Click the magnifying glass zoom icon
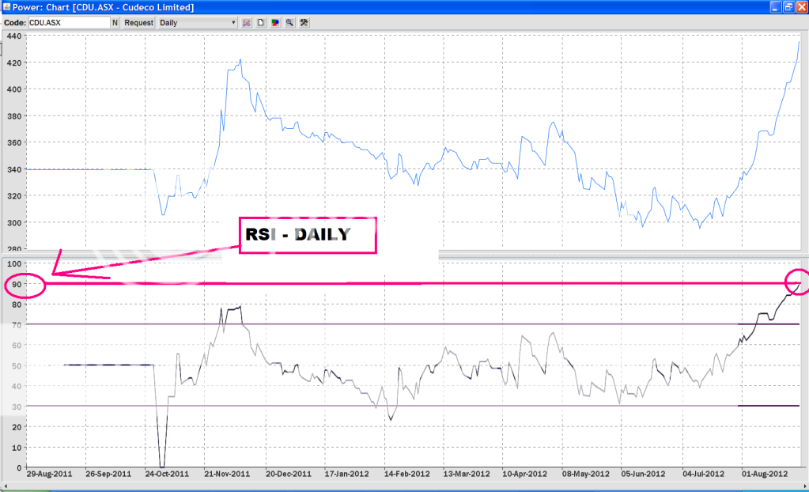 289,23
